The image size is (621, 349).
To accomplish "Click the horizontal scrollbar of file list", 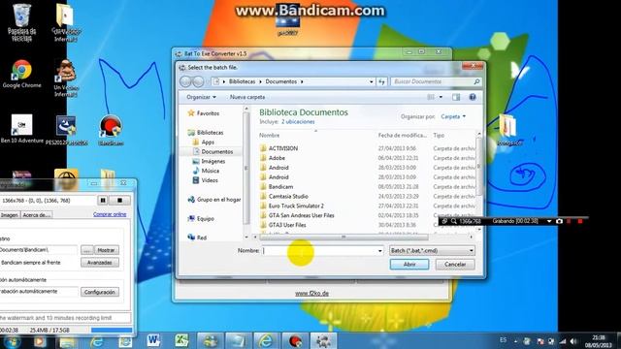I will 343,237.
